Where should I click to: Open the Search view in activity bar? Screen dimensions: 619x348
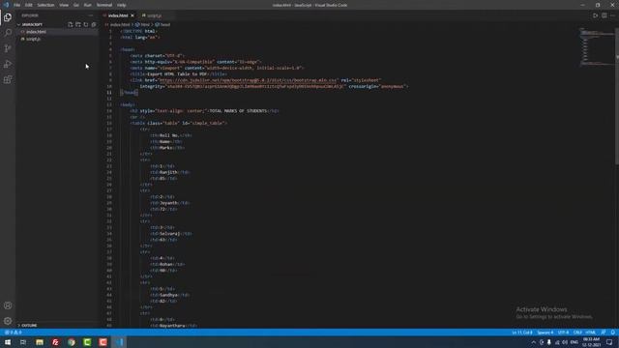[8, 33]
